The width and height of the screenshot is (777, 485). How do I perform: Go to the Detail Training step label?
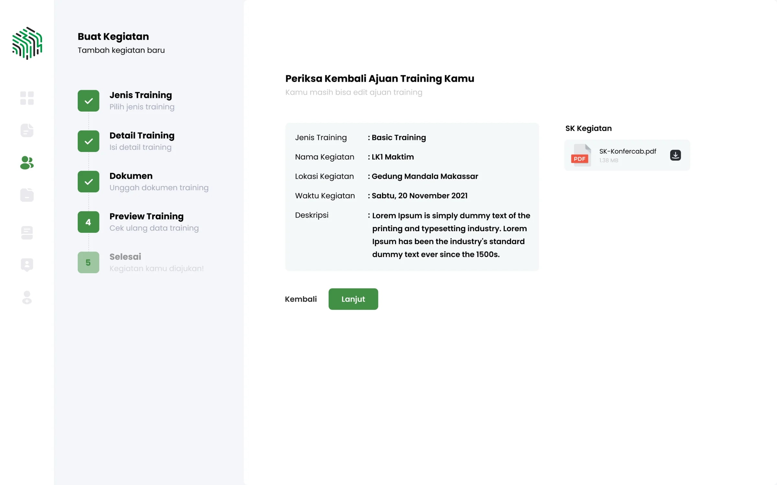(142, 135)
